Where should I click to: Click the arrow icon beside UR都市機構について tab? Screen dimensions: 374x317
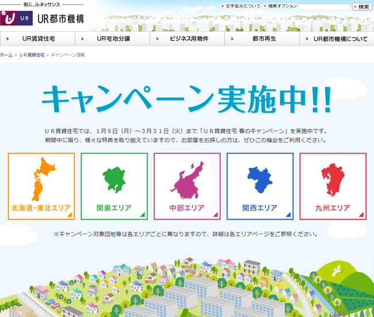(x=307, y=39)
